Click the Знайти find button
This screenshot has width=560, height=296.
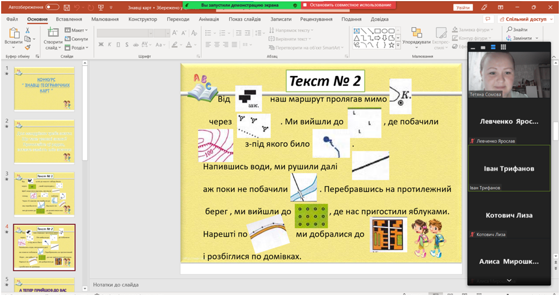(517, 30)
